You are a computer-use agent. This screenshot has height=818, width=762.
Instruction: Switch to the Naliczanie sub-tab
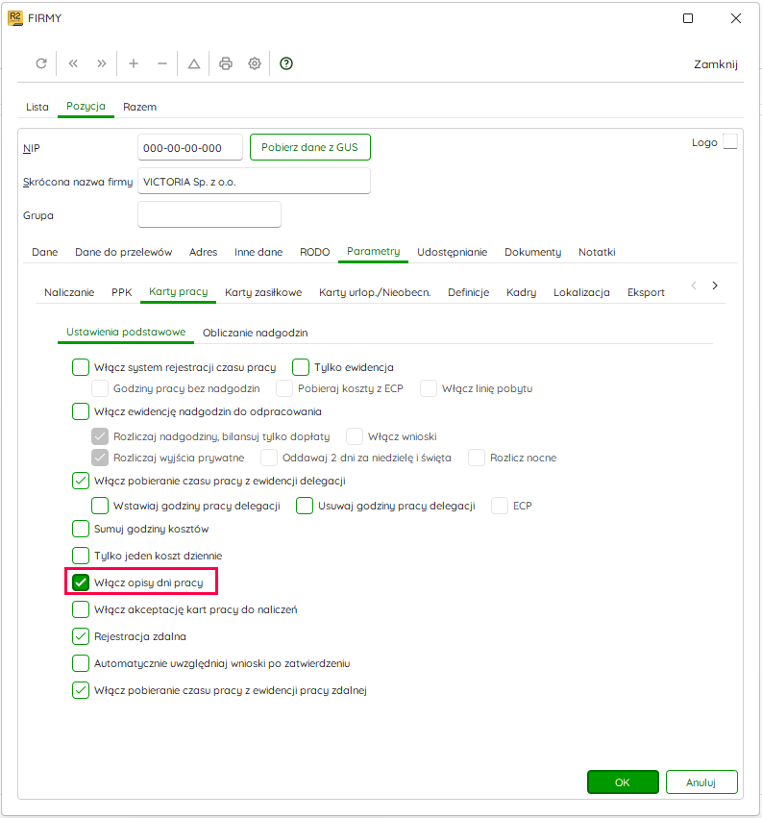point(69,292)
